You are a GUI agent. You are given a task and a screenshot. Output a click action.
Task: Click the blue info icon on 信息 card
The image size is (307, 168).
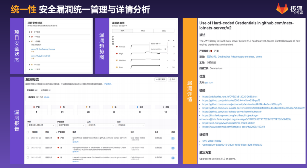pyautogui.click(x=138, y=107)
